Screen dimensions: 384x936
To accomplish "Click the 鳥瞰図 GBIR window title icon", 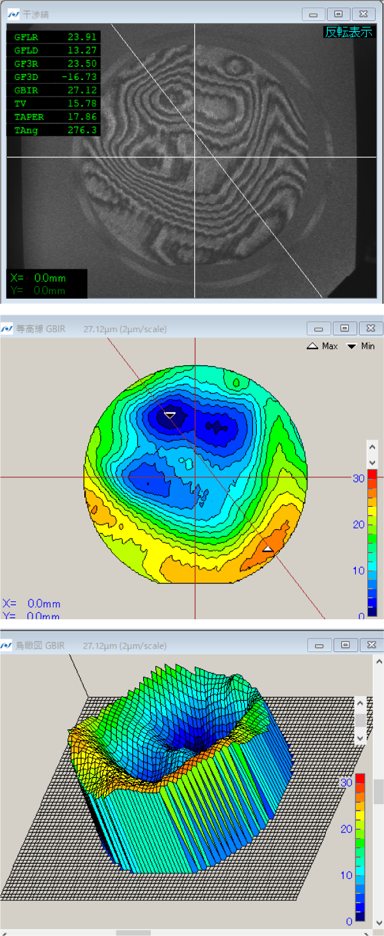I will (x=7, y=646).
